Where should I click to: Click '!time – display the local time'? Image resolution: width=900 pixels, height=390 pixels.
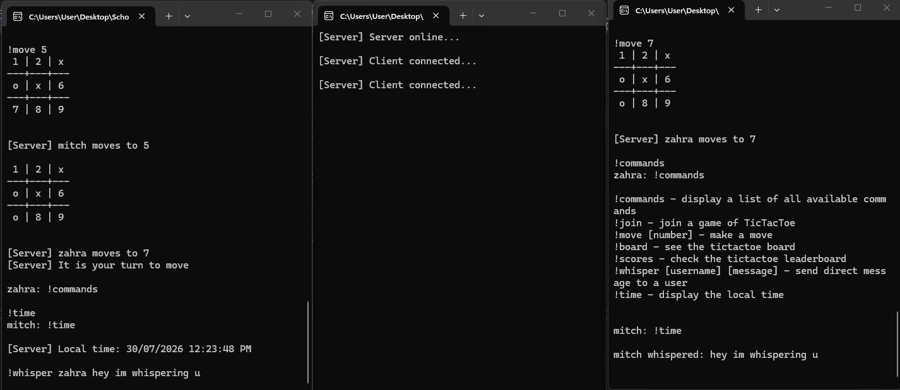pyautogui.click(x=699, y=295)
